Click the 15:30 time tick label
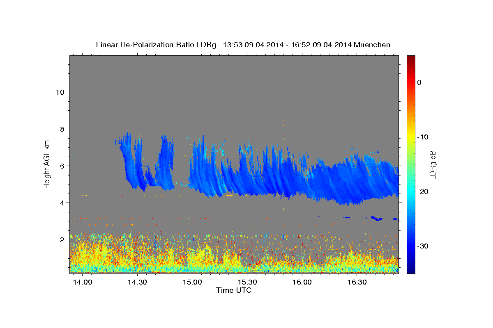Image resolution: width=493 pixels, height=328 pixels. [247, 282]
